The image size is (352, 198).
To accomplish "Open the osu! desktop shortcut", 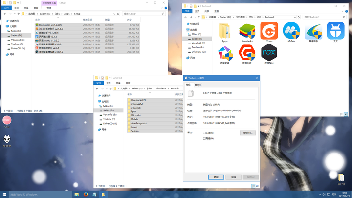I will (7, 120).
